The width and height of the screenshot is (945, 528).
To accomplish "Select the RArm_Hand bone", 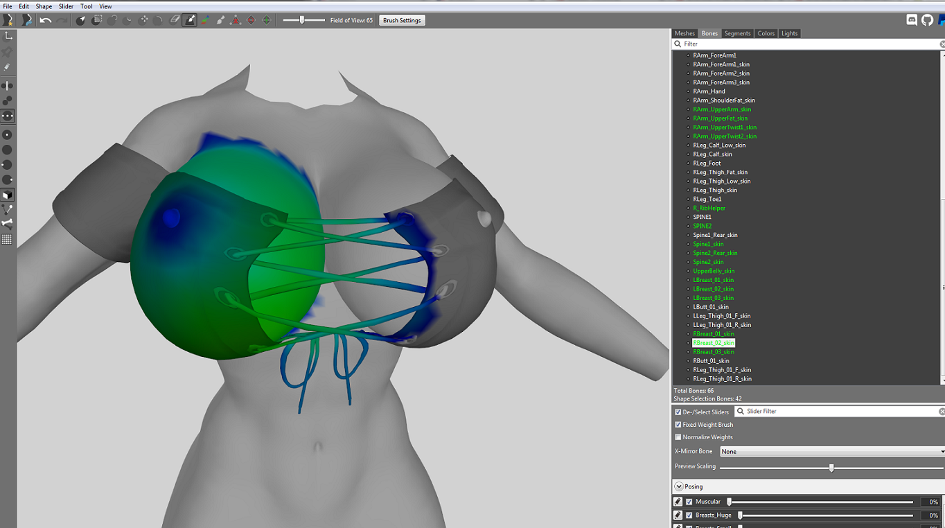I will [x=709, y=91].
